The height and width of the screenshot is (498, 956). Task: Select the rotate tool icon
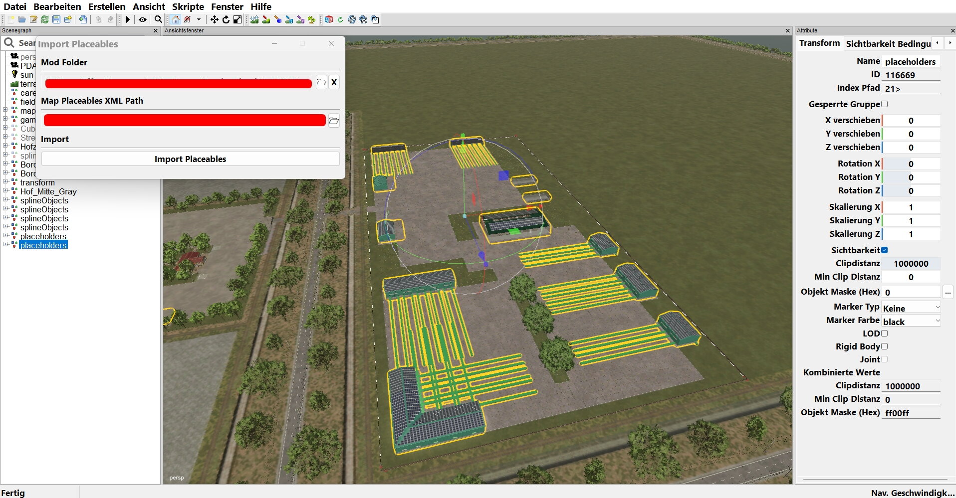(x=226, y=19)
